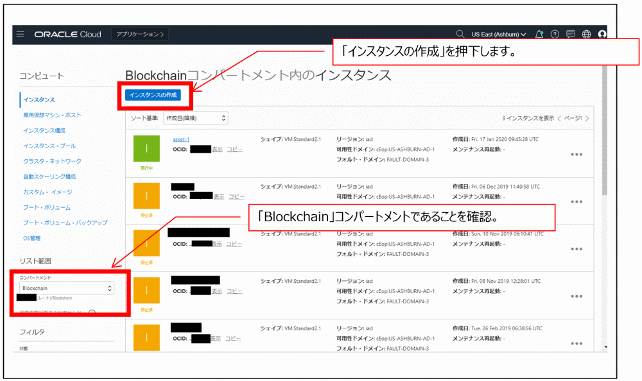
Task: Open actions menu for 08 Nov 2019 instance
Action: tap(577, 296)
